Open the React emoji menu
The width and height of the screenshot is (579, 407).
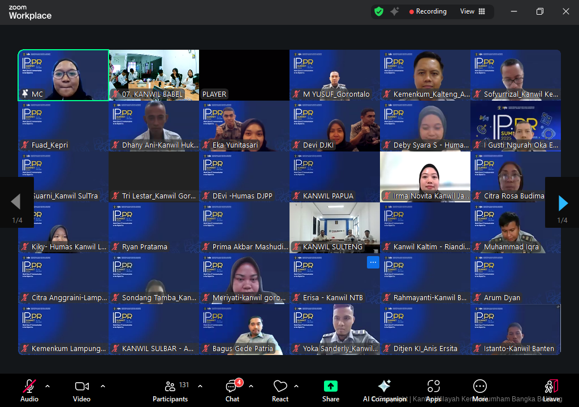pyautogui.click(x=280, y=391)
